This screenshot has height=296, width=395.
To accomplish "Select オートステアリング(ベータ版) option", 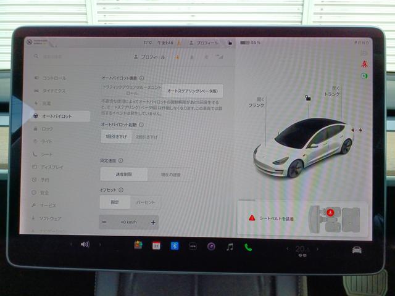I will pyautogui.click(x=192, y=91).
